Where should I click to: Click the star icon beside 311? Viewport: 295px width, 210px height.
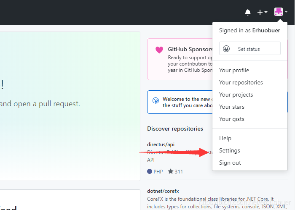point(171,171)
